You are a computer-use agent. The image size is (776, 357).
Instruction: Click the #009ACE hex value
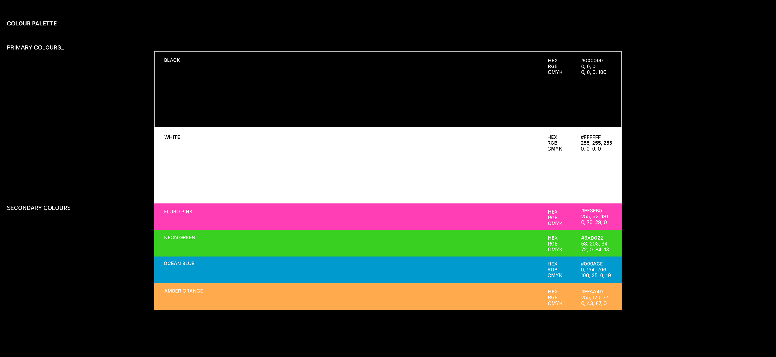(x=592, y=264)
